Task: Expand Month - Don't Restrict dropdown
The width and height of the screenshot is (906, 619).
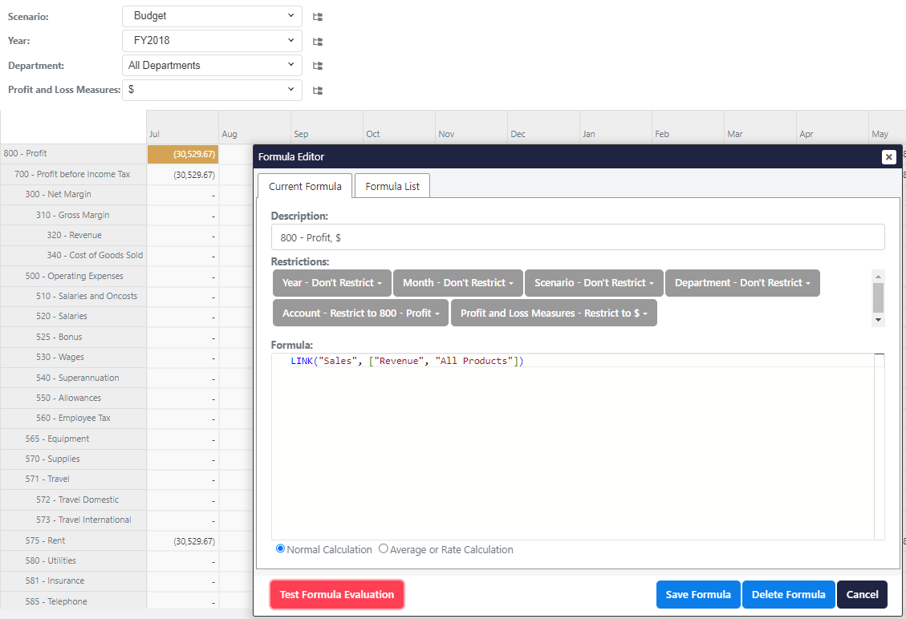Action: click(457, 283)
